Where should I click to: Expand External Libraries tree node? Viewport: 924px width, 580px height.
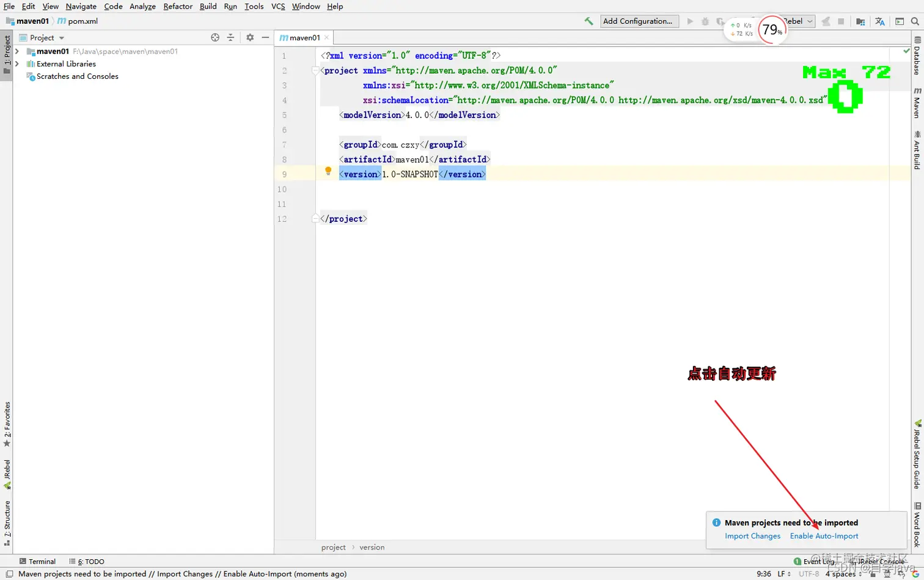(17, 64)
